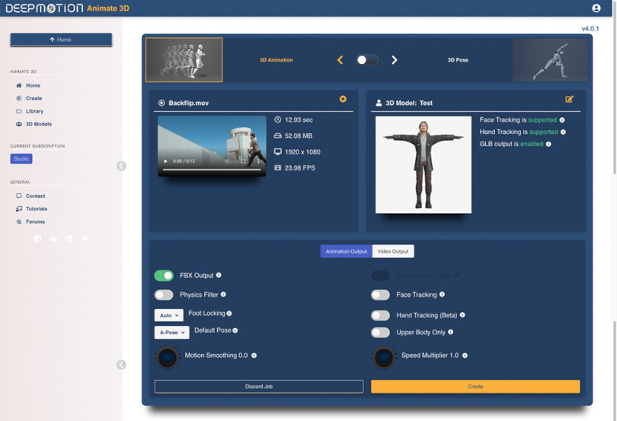Show Face Tracking option info tooltip
This screenshot has width=617, height=421.
tap(442, 295)
